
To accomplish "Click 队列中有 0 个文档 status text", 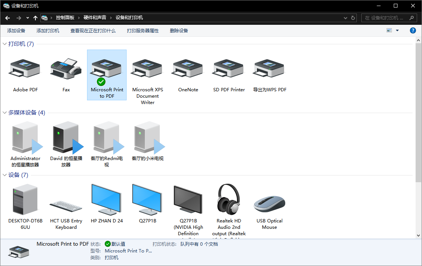I will click(x=199, y=244).
